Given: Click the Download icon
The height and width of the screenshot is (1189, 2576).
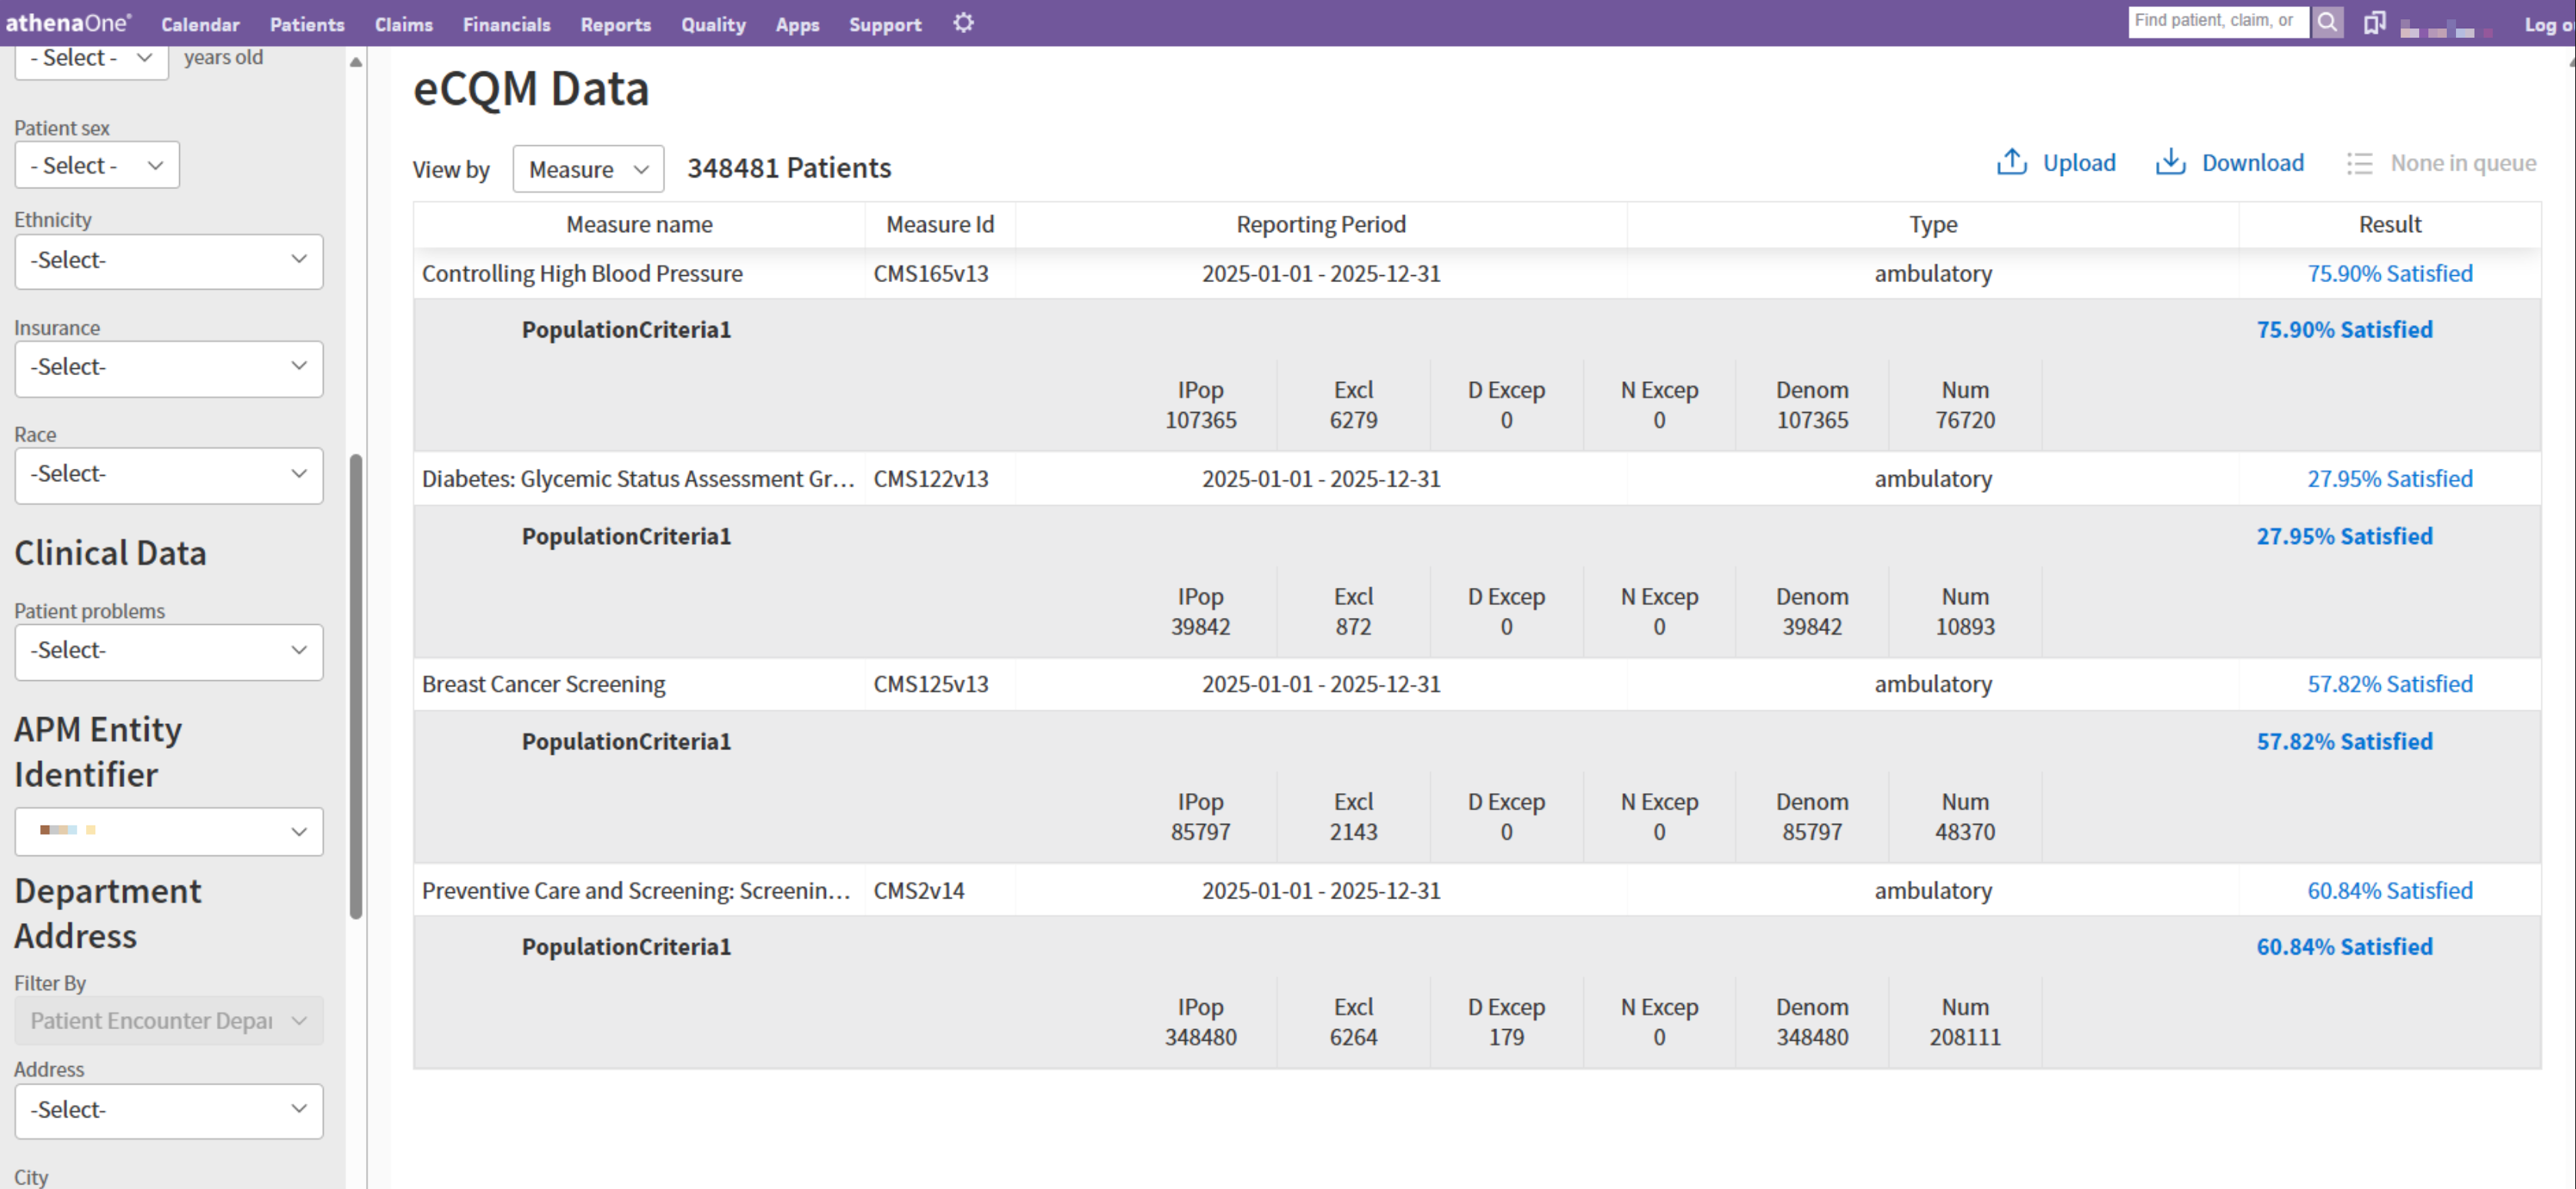Looking at the screenshot, I should [x=2169, y=162].
